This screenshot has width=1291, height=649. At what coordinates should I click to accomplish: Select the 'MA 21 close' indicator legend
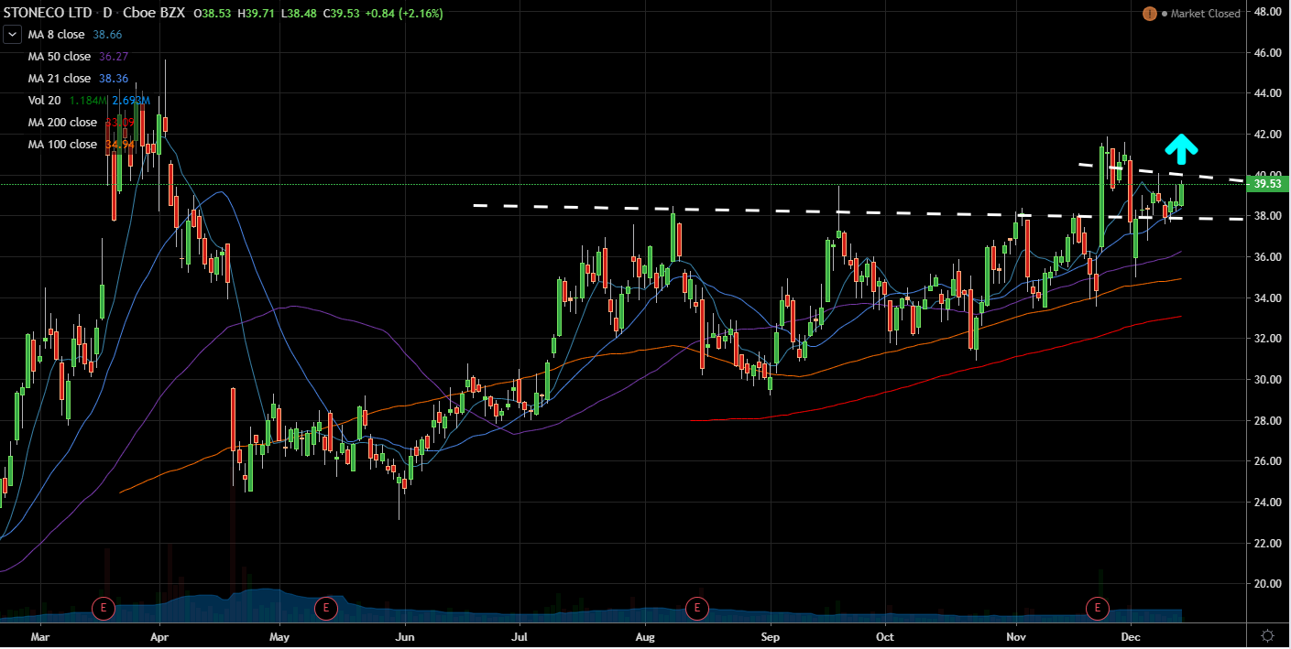point(60,79)
